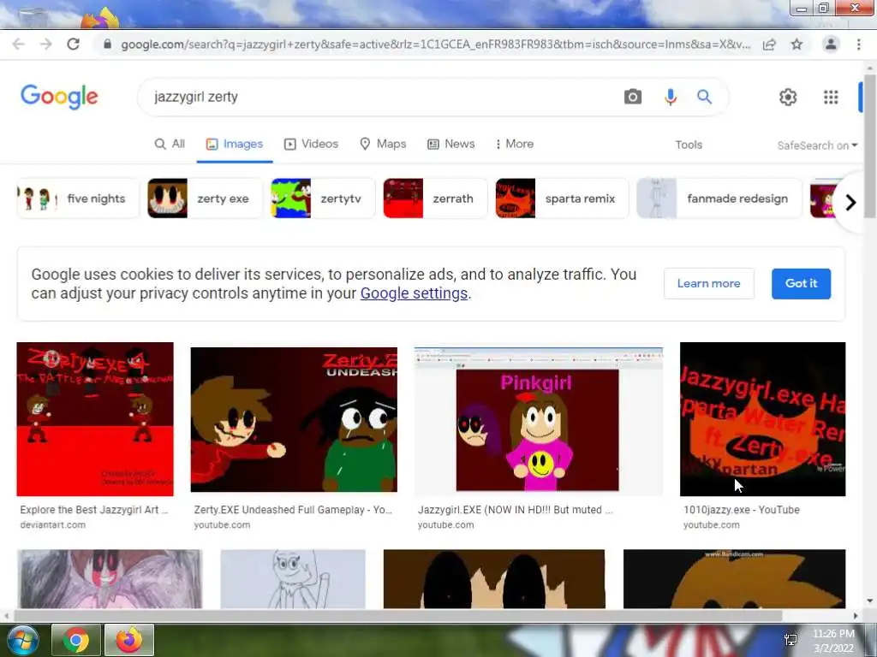The image size is (877, 657).
Task: Select the five nights suggestion chip
Action: click(78, 198)
